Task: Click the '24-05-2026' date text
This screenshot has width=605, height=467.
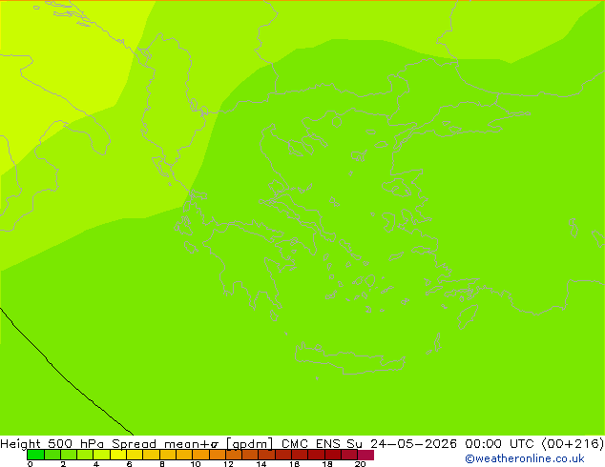Action: 413,443
